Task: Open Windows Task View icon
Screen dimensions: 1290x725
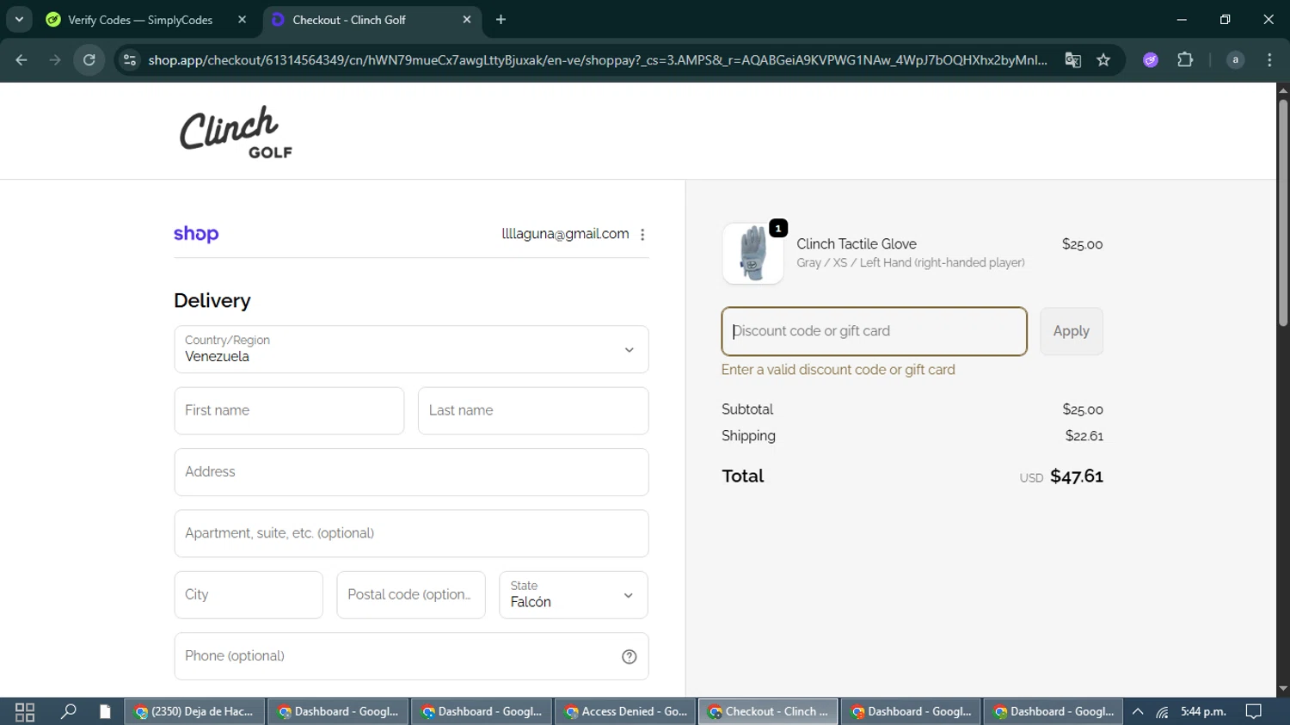Action: pos(25,711)
